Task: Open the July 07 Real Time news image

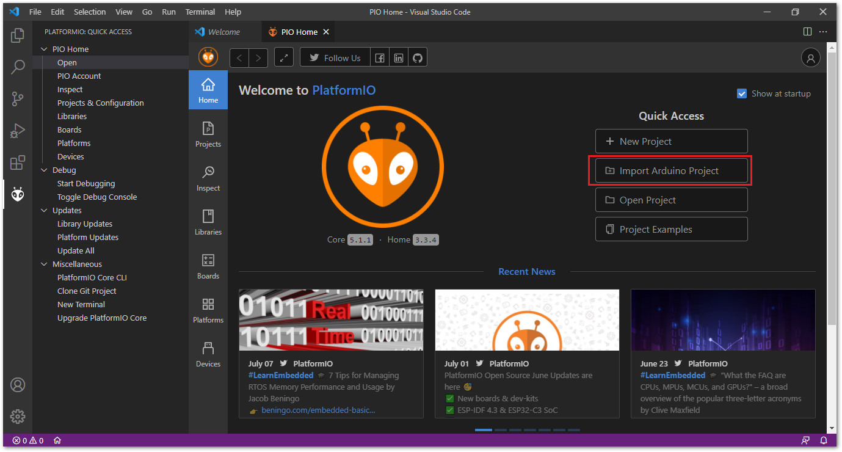Action: [331, 320]
